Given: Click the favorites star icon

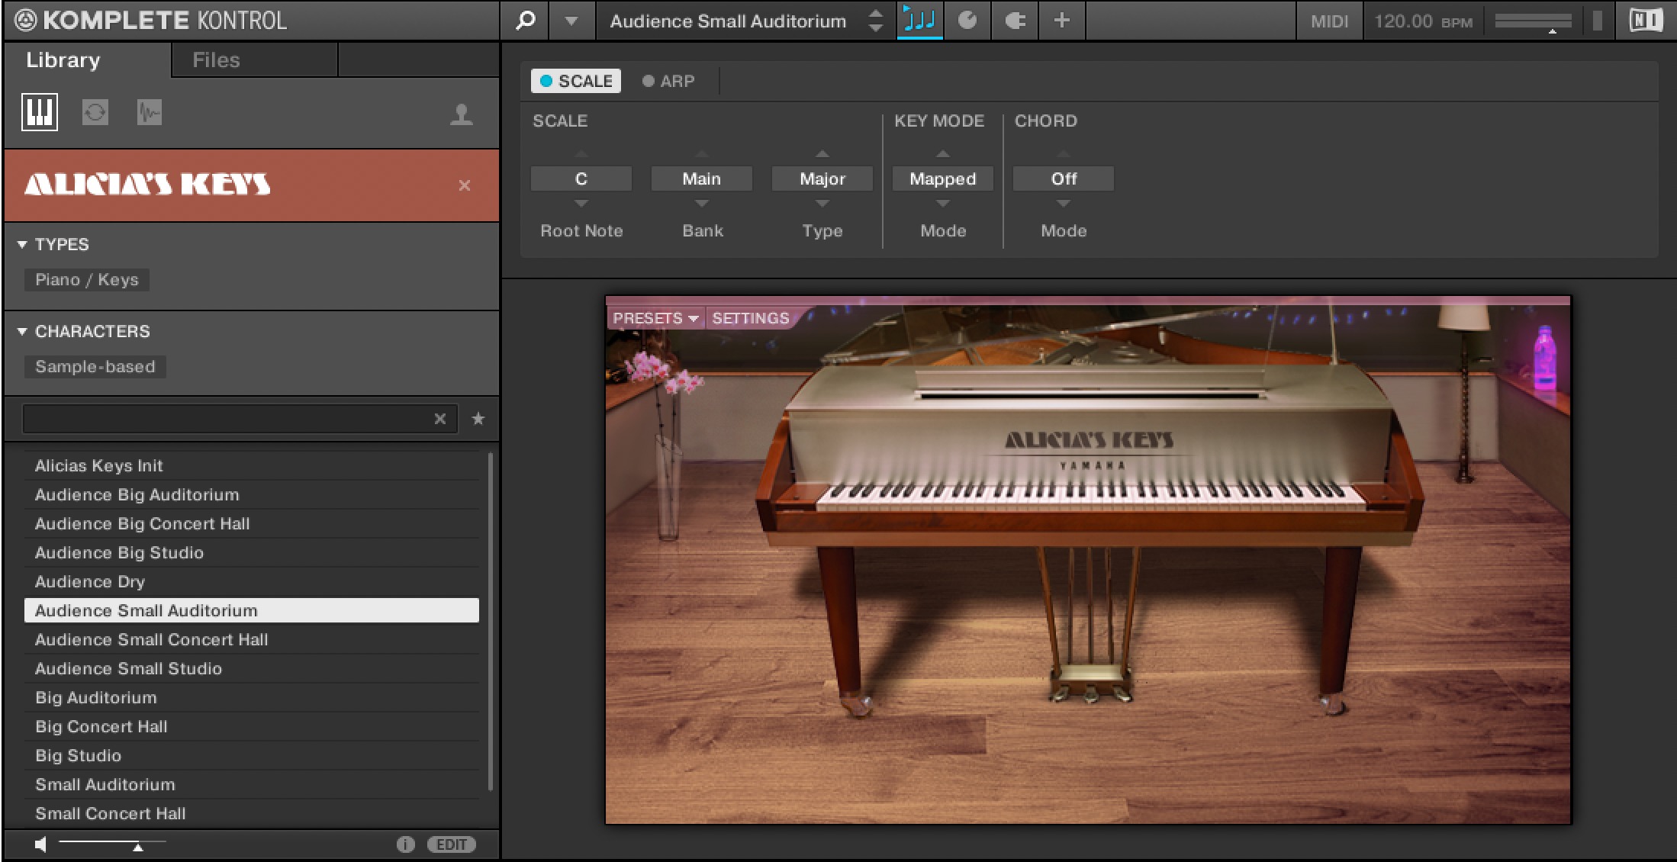Looking at the screenshot, I should pyautogui.click(x=478, y=419).
